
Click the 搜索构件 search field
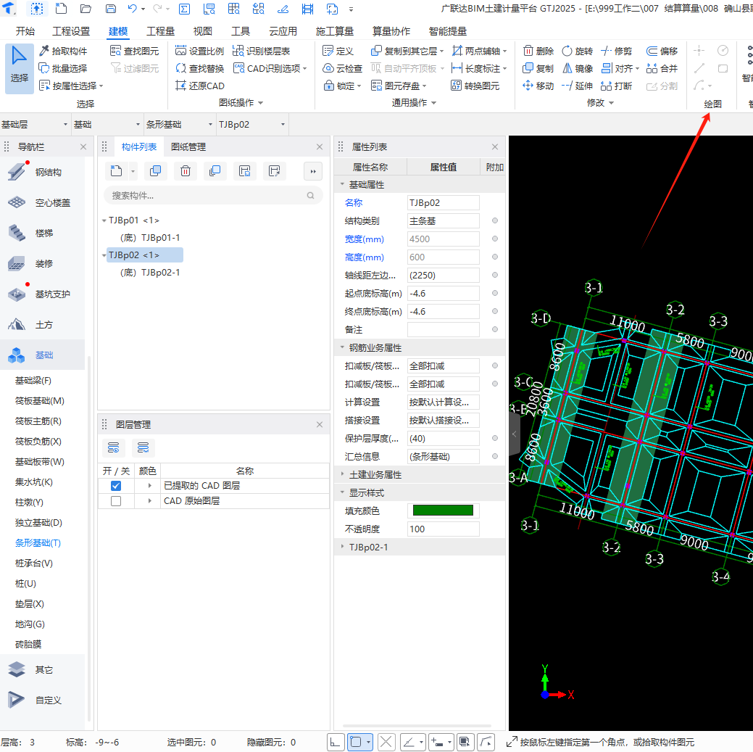tap(213, 196)
